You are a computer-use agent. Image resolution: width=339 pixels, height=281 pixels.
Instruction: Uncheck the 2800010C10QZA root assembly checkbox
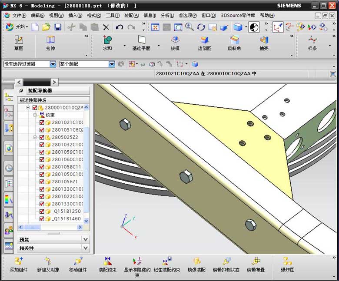(35, 108)
